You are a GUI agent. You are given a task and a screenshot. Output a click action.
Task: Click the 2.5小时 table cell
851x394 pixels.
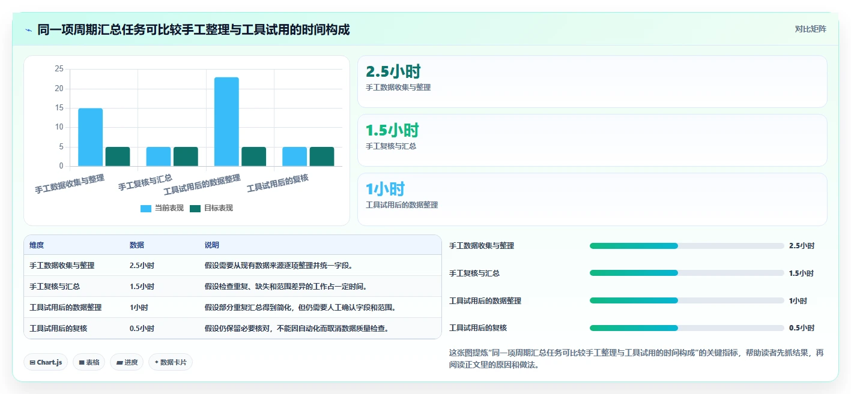point(142,265)
